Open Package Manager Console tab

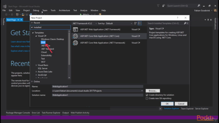18,113
